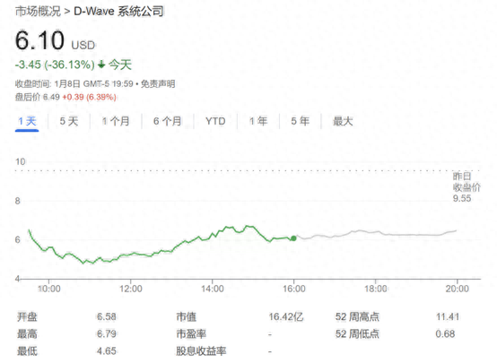This screenshot has height=363, width=497.
Task: Click the 52 周高点 value 11.41
Action: (x=448, y=316)
